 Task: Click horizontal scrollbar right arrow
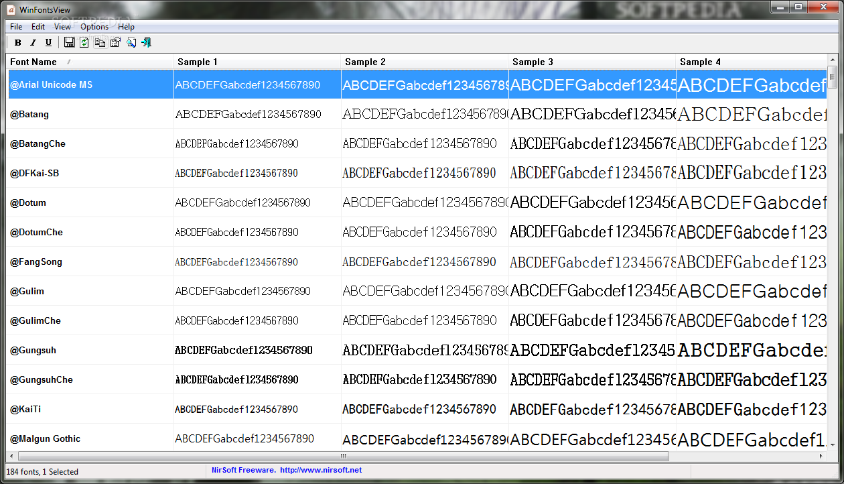pyautogui.click(x=821, y=456)
